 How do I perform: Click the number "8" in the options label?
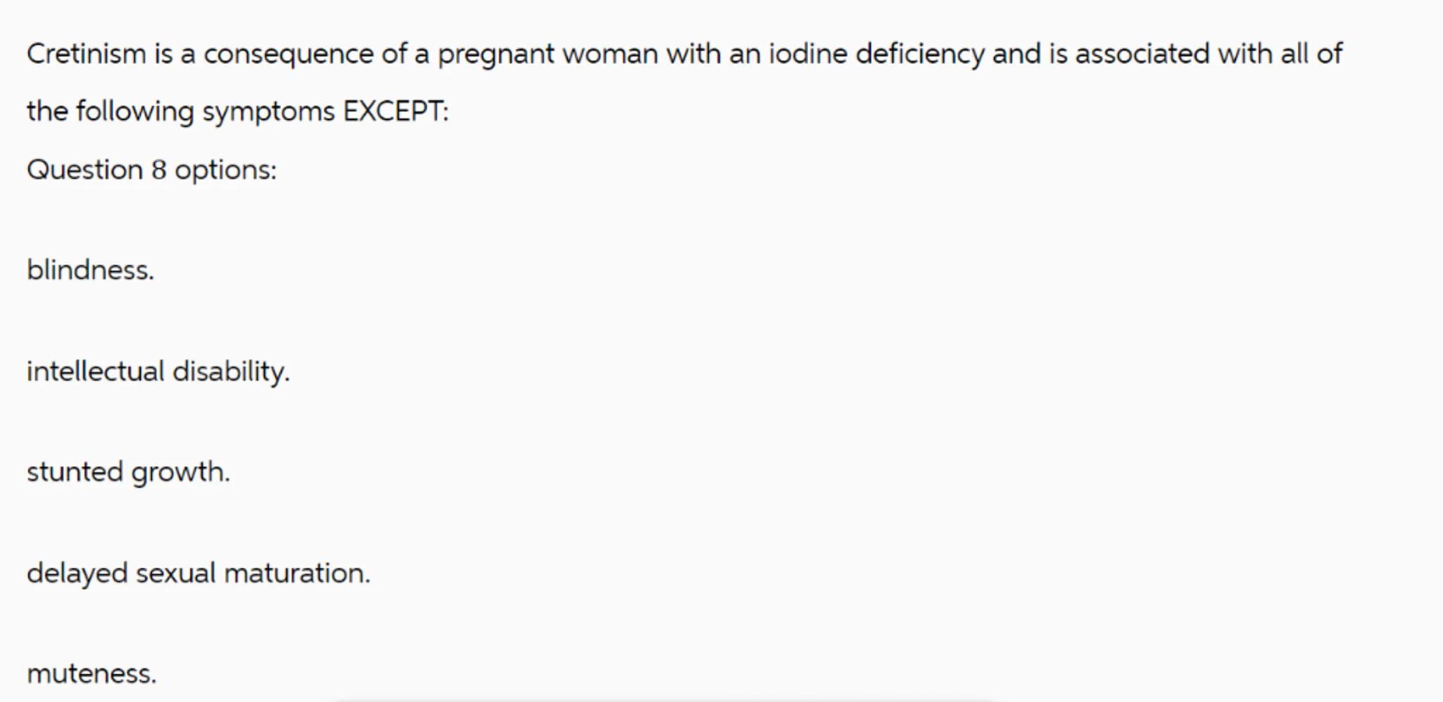159,170
